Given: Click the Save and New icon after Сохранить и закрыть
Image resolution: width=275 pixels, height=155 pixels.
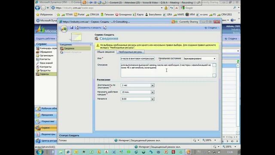Looking at the screenshot, I should point(105,28).
